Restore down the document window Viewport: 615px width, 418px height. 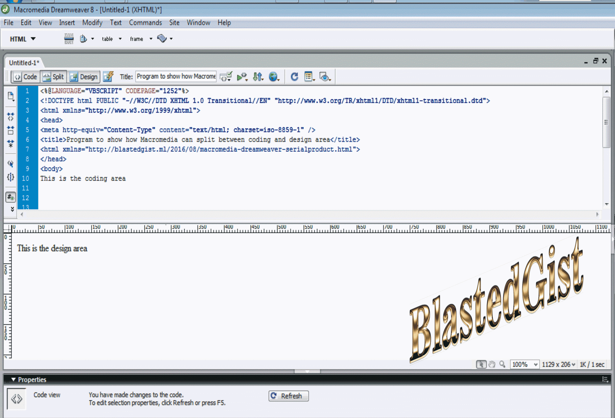click(x=595, y=61)
